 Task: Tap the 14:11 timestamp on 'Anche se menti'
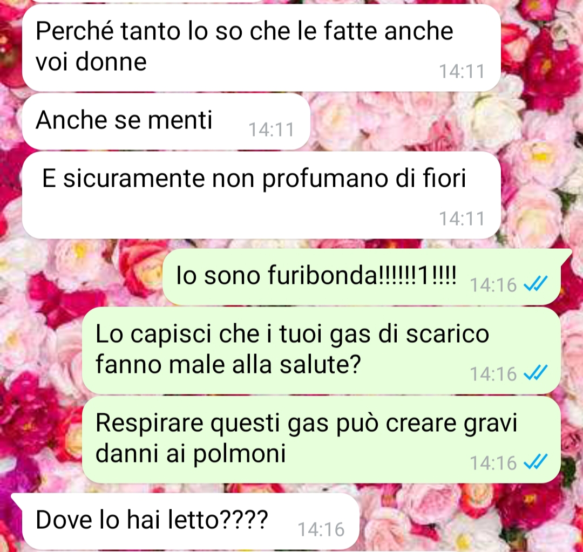click(271, 130)
